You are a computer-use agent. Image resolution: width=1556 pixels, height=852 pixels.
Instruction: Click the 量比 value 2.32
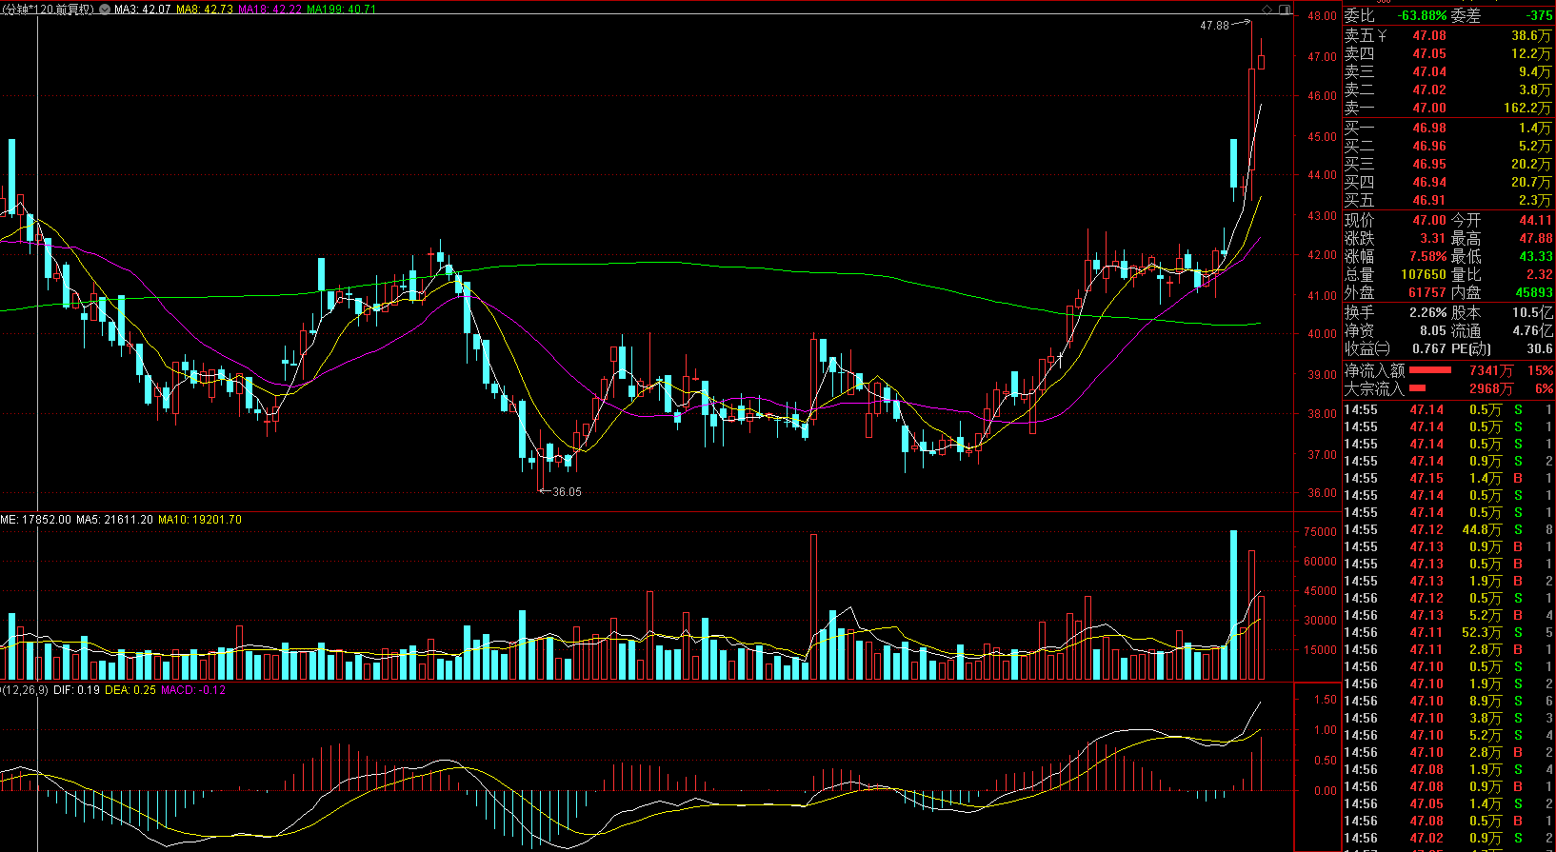(1540, 274)
